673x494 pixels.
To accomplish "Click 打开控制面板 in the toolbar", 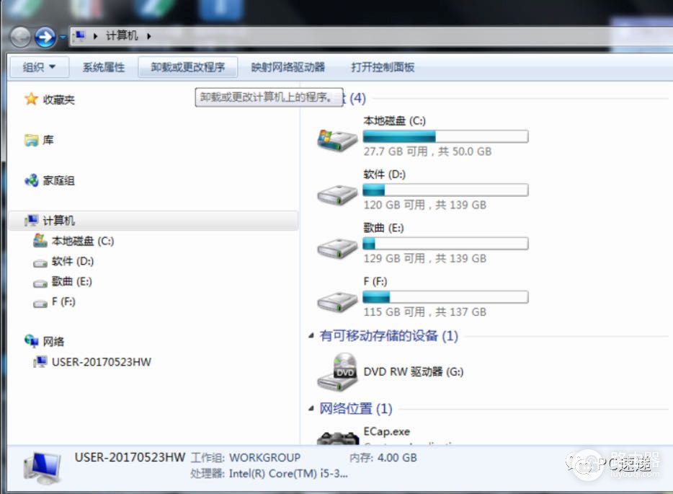I will tap(383, 67).
